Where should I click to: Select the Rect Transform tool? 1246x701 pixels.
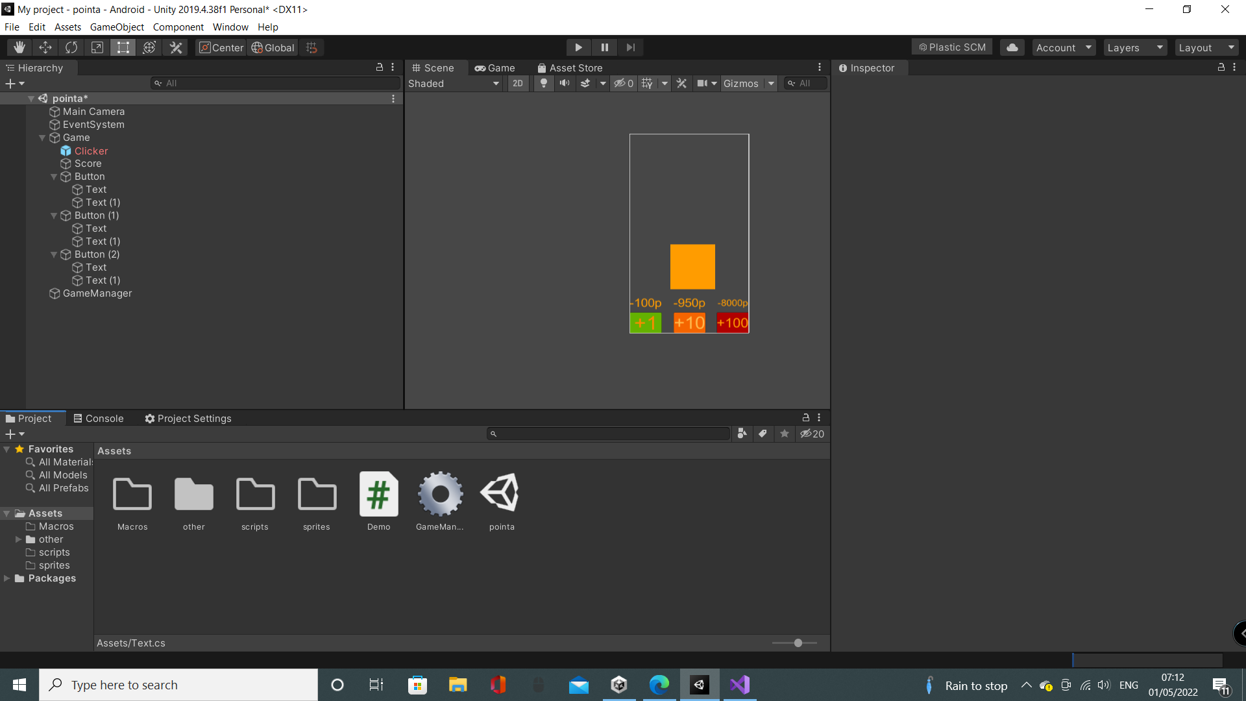coord(123,47)
